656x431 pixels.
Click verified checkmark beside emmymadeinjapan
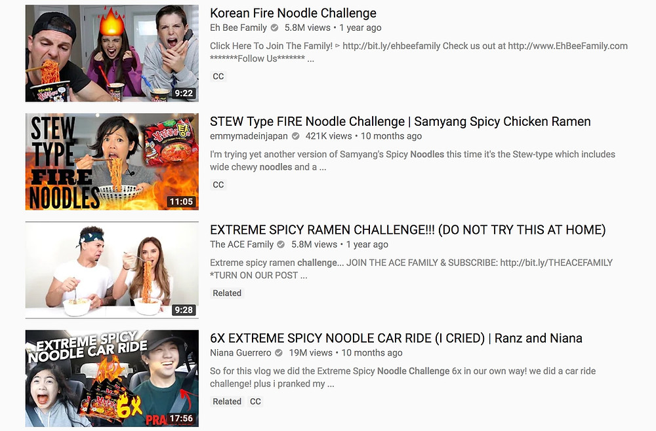(295, 136)
